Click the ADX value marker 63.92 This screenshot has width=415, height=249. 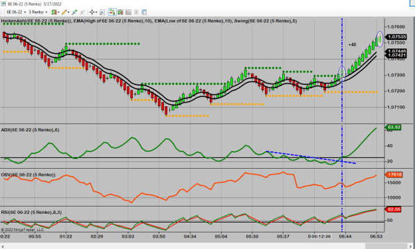point(393,127)
